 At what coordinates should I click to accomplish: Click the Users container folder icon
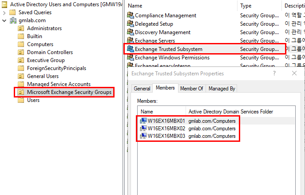click(x=21, y=100)
